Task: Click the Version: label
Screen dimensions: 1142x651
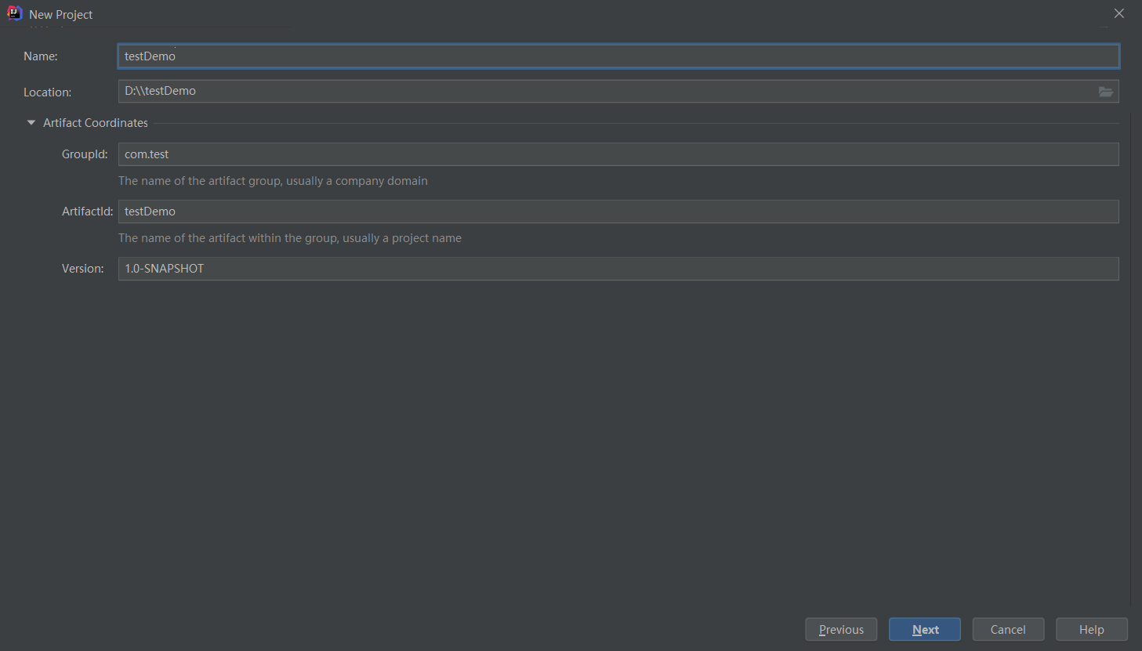Action: point(83,269)
